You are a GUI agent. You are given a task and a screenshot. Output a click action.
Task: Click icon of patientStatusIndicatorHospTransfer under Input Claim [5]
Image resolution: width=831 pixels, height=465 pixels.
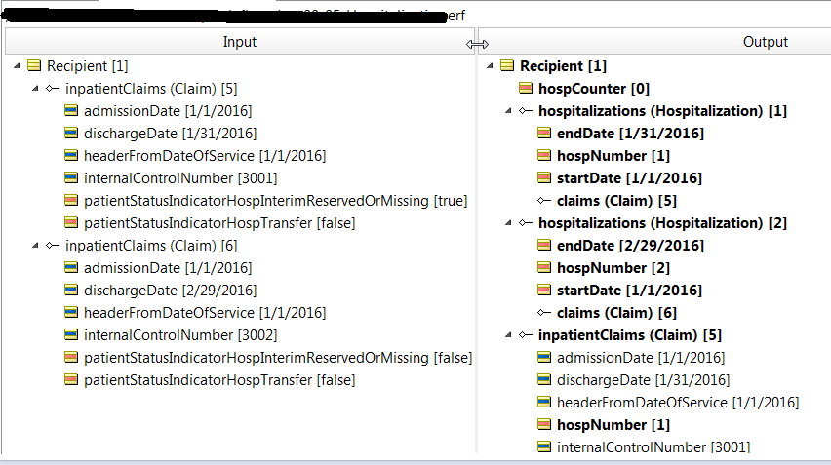[x=71, y=222]
